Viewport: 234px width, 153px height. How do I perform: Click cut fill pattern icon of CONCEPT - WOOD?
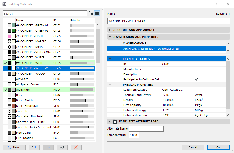10,74
